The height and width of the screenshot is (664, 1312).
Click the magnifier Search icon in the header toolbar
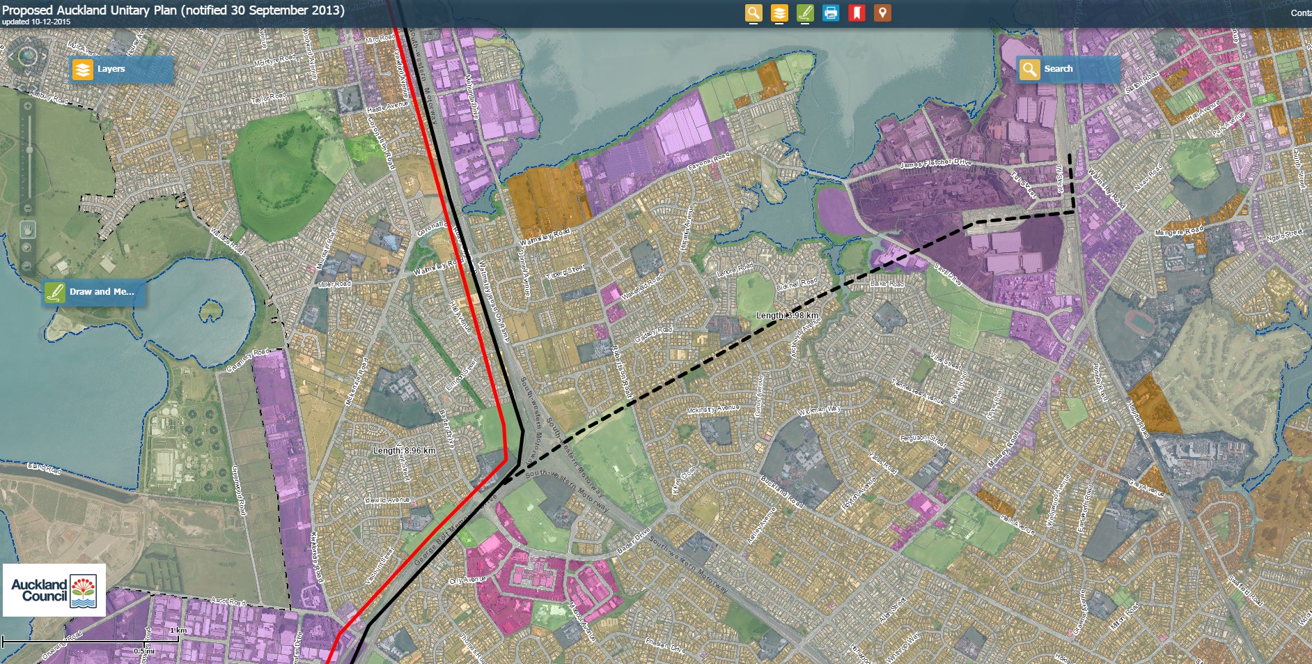click(x=753, y=13)
